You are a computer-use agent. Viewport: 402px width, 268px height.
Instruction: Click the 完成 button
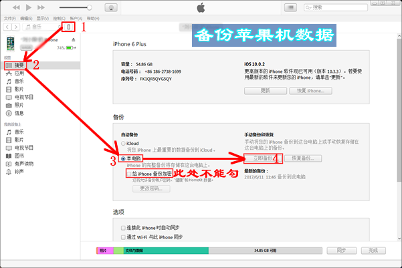[x=373, y=251]
